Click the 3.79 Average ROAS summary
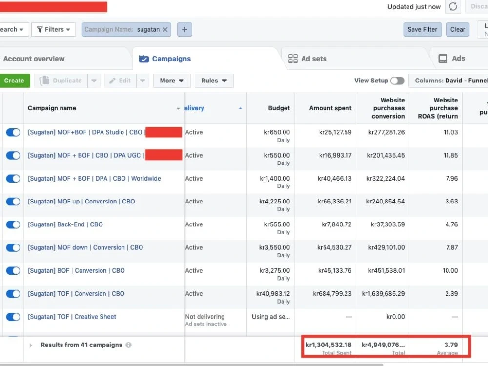Image resolution: width=488 pixels, height=366 pixels. [451, 345]
